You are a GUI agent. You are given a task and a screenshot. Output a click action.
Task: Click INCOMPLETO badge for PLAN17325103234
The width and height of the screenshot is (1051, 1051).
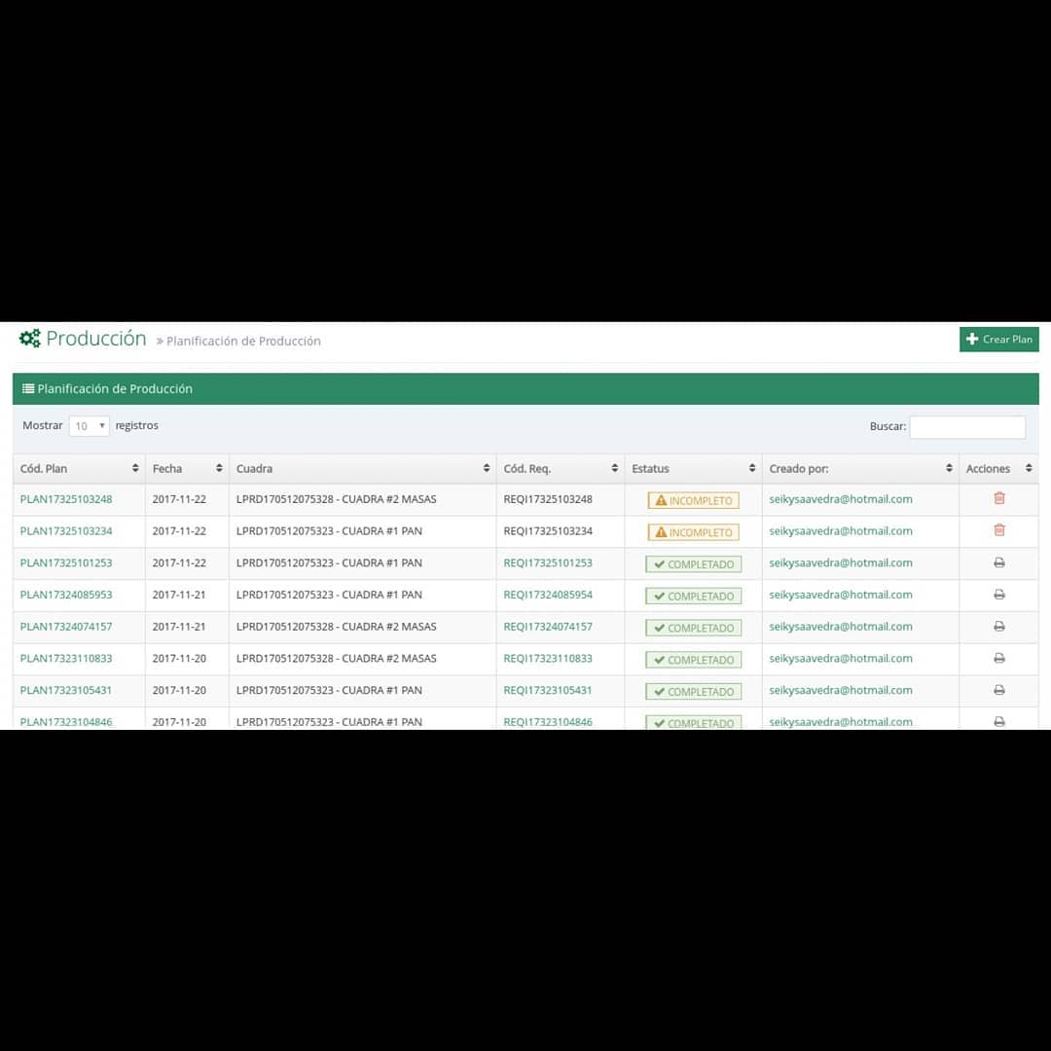[693, 532]
